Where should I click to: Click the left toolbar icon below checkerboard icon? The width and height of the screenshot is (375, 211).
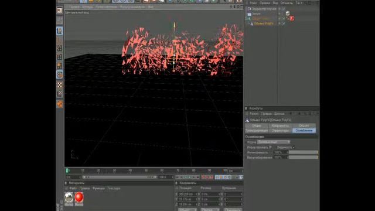click(x=60, y=94)
